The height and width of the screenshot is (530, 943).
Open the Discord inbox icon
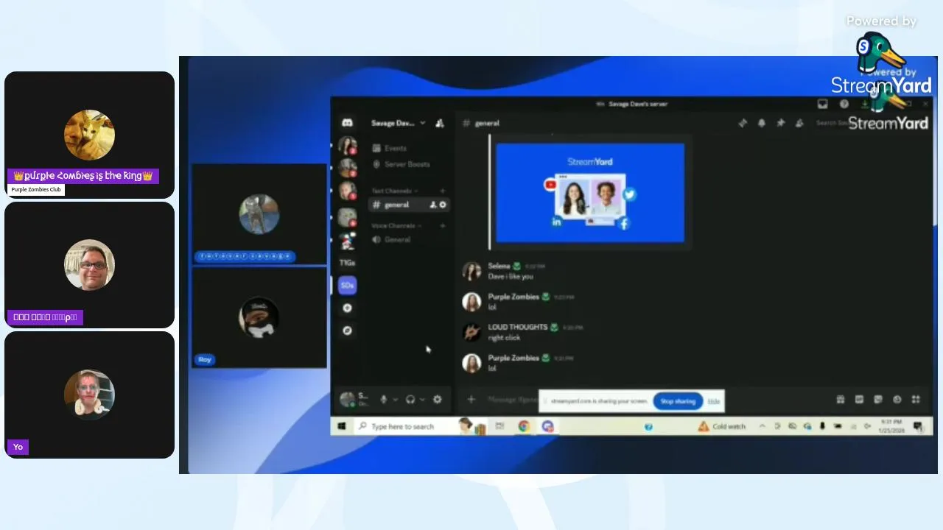[x=823, y=104]
